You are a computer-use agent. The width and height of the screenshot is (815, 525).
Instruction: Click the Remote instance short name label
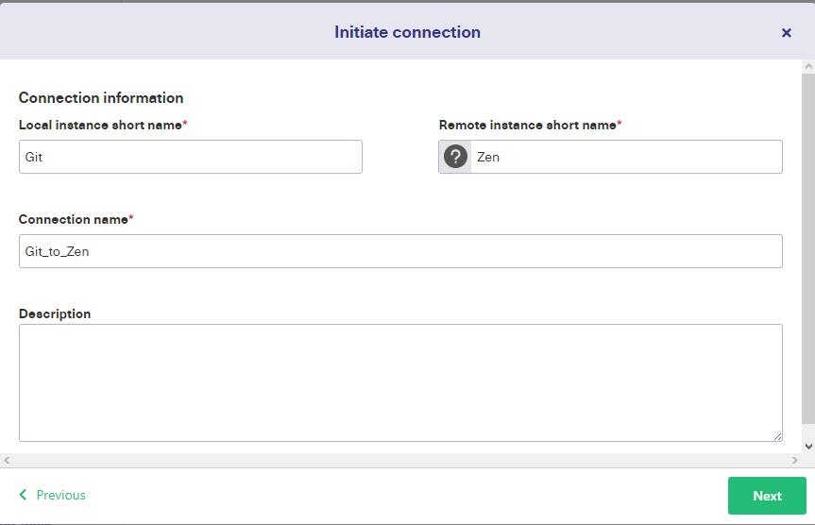[x=528, y=125]
